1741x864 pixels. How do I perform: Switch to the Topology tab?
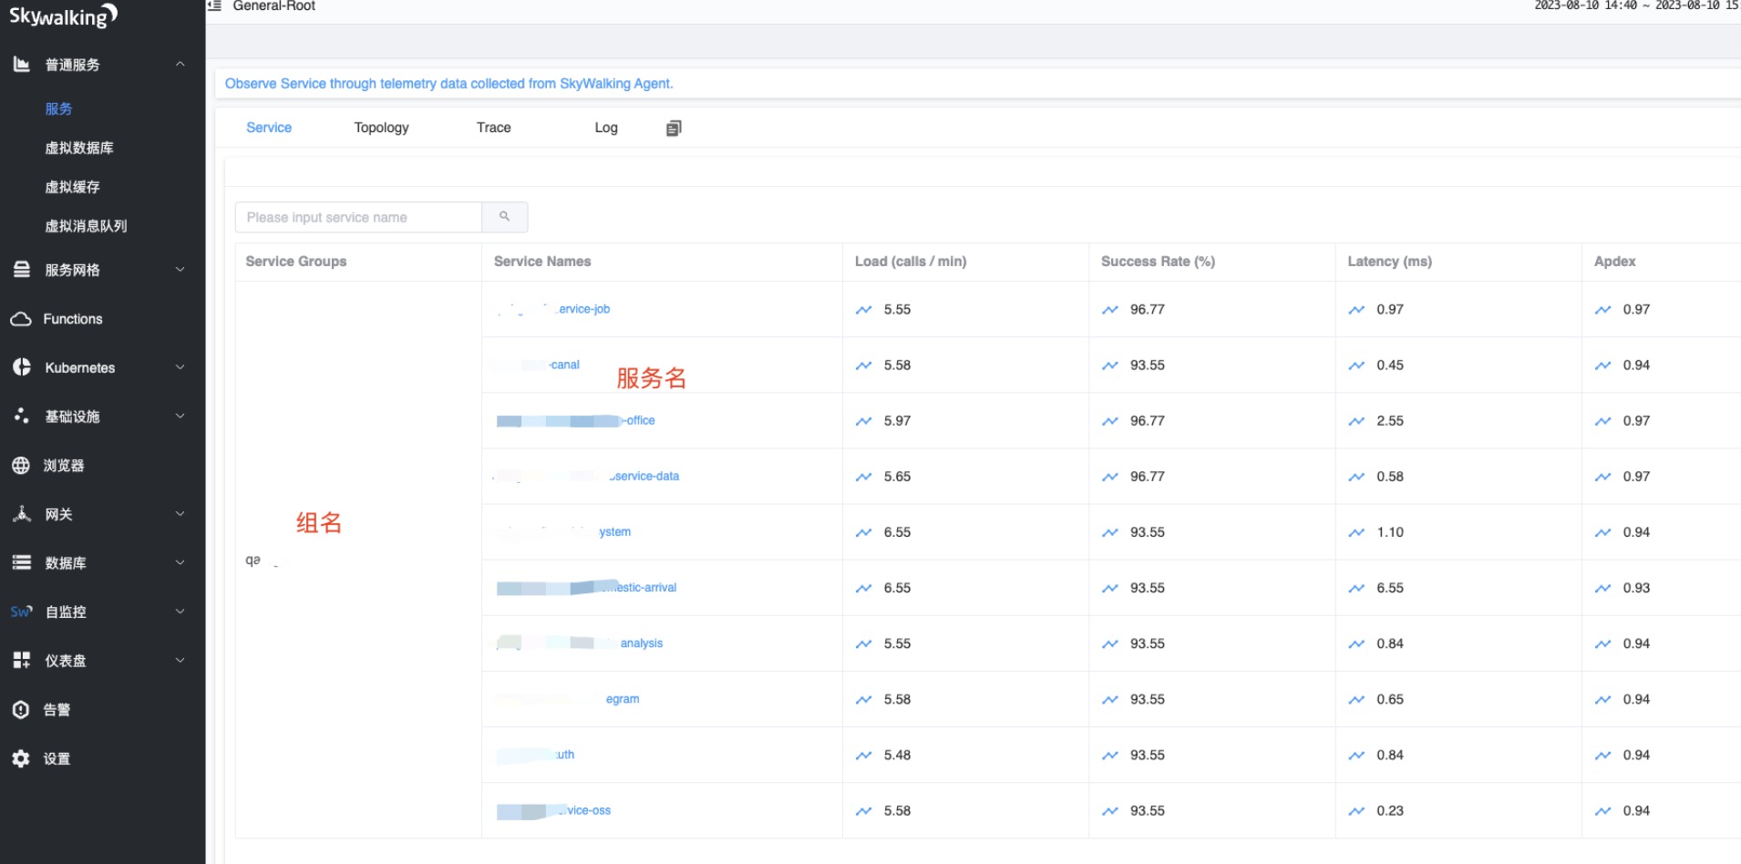click(x=381, y=128)
